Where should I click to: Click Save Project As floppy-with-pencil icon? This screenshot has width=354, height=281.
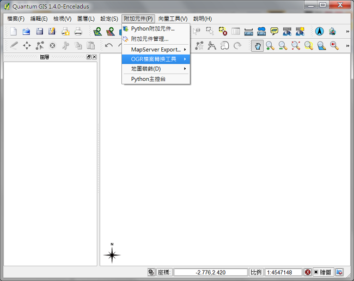tap(52, 32)
